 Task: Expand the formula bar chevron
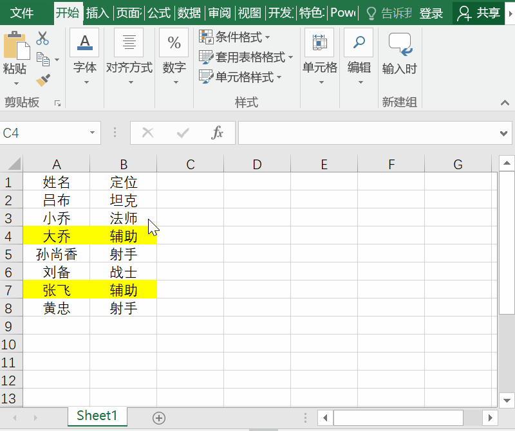tap(503, 133)
